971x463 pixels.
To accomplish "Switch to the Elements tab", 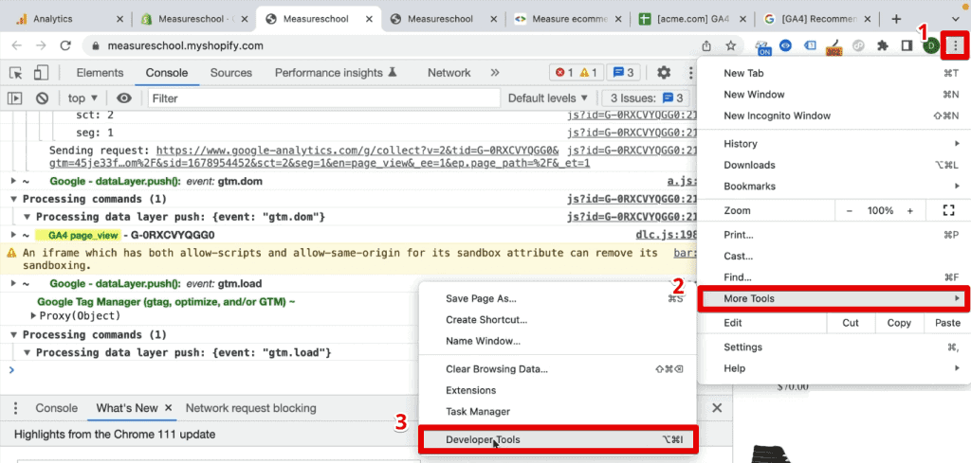I will tap(100, 73).
